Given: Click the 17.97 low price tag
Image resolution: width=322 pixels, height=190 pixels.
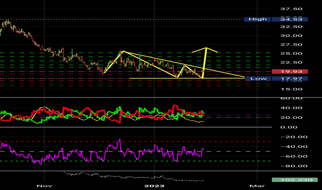Looking at the screenshot, I should click(x=290, y=78).
